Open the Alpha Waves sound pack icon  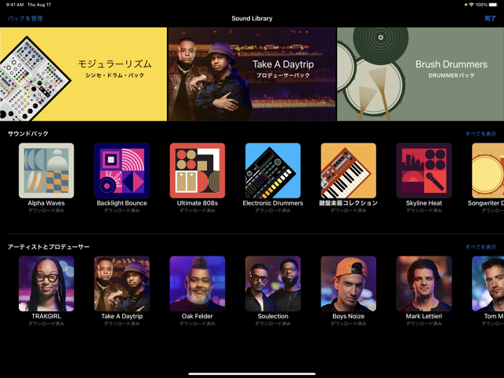click(46, 170)
